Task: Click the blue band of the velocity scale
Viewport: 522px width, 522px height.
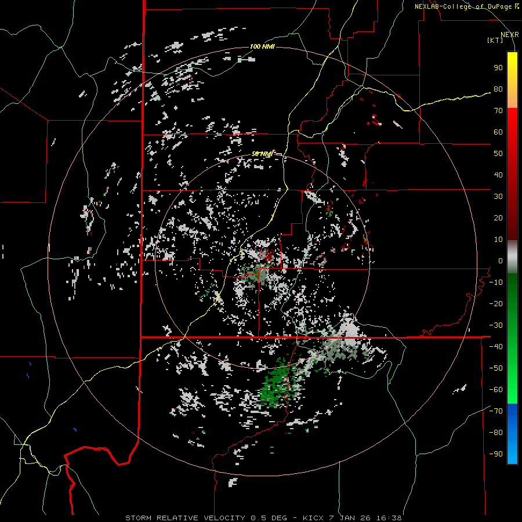Action: (x=512, y=434)
